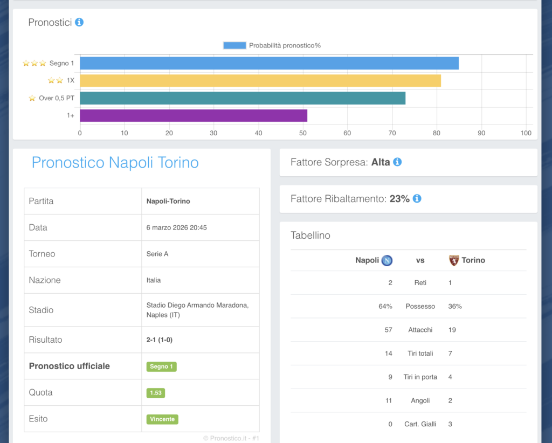Click the Torino team crest icon
Viewport: 552px width, 443px height.
[x=454, y=260]
